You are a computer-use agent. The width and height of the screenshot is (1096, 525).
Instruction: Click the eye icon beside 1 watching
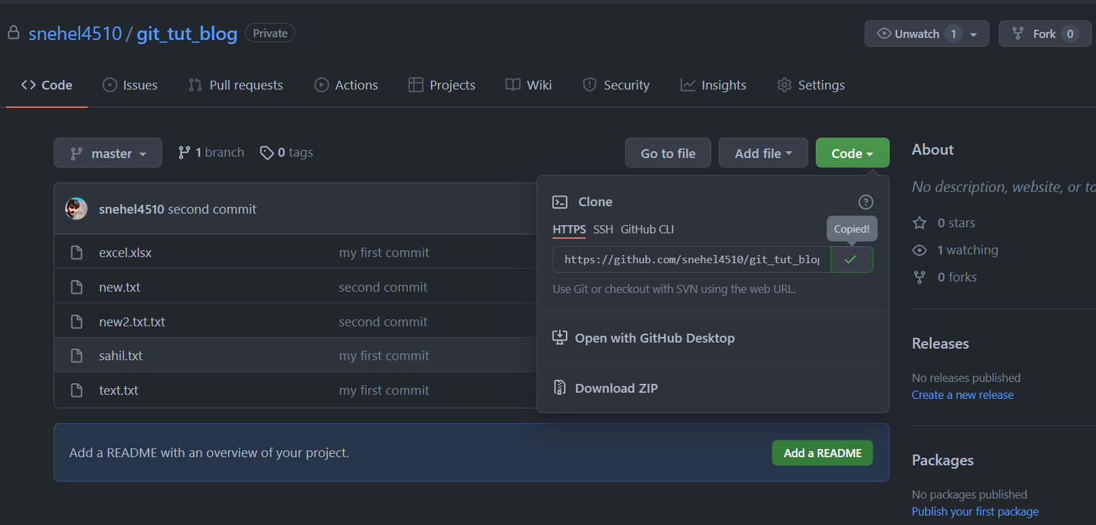tap(920, 250)
